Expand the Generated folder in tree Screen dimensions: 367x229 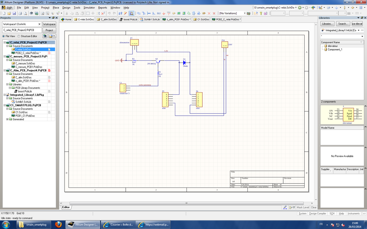pos(7,119)
